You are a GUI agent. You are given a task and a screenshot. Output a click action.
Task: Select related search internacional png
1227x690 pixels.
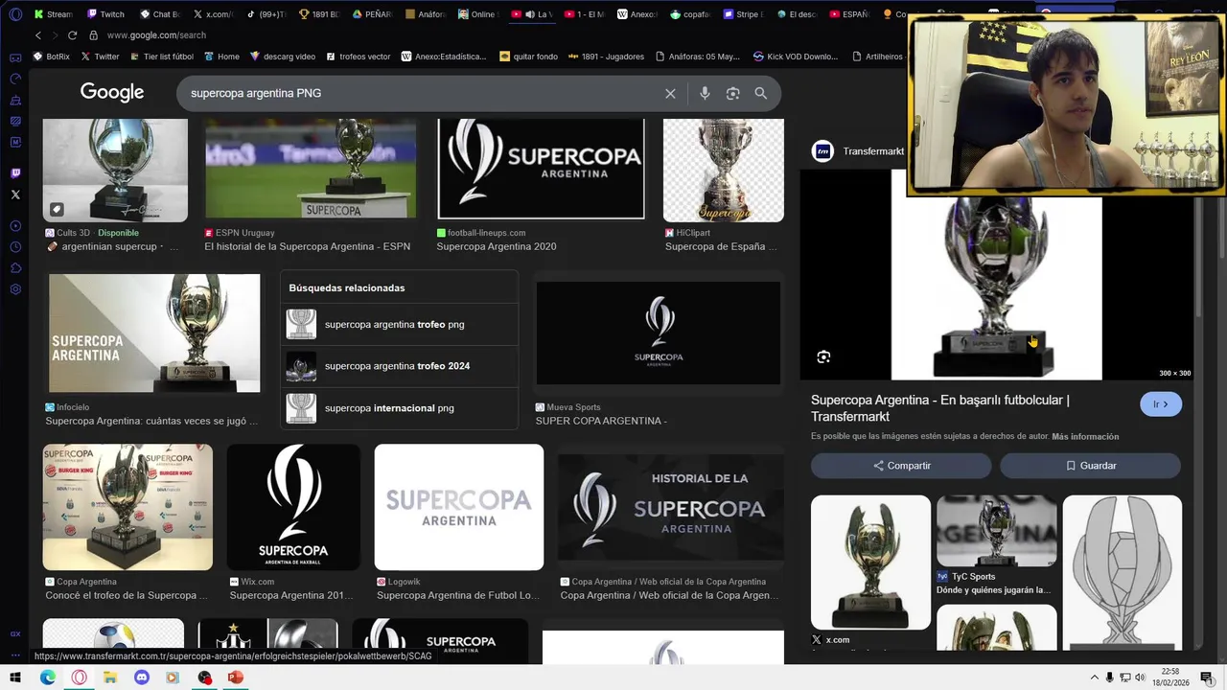[x=400, y=408]
